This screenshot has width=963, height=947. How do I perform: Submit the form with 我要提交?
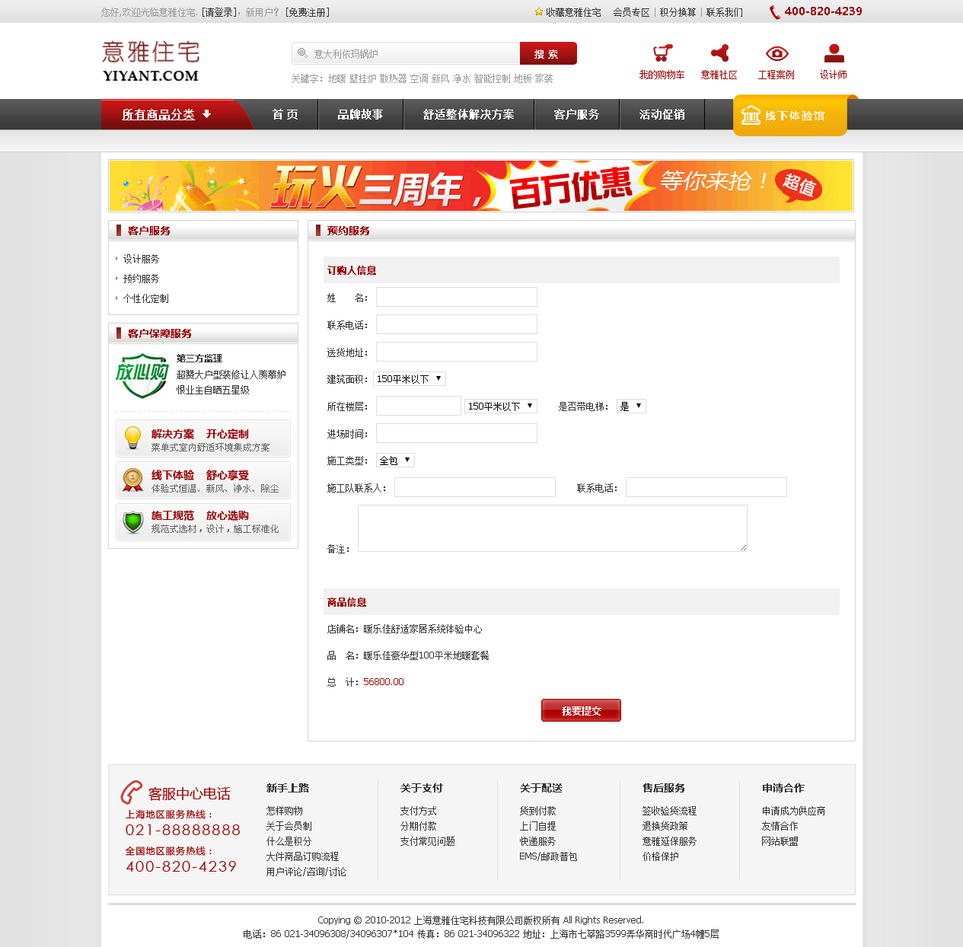tap(581, 710)
